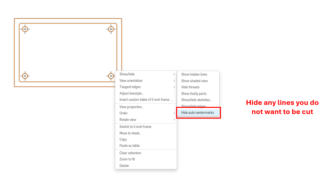Choose Move to sheet... option
Viewport: 328px width, 182px height.
pos(130,133)
